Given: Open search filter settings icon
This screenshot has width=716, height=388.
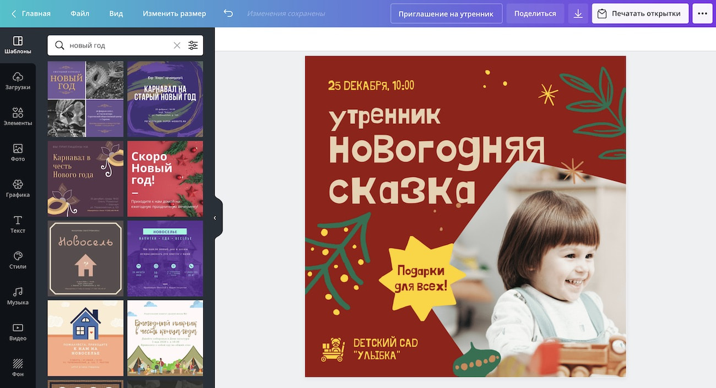Looking at the screenshot, I should 193,45.
